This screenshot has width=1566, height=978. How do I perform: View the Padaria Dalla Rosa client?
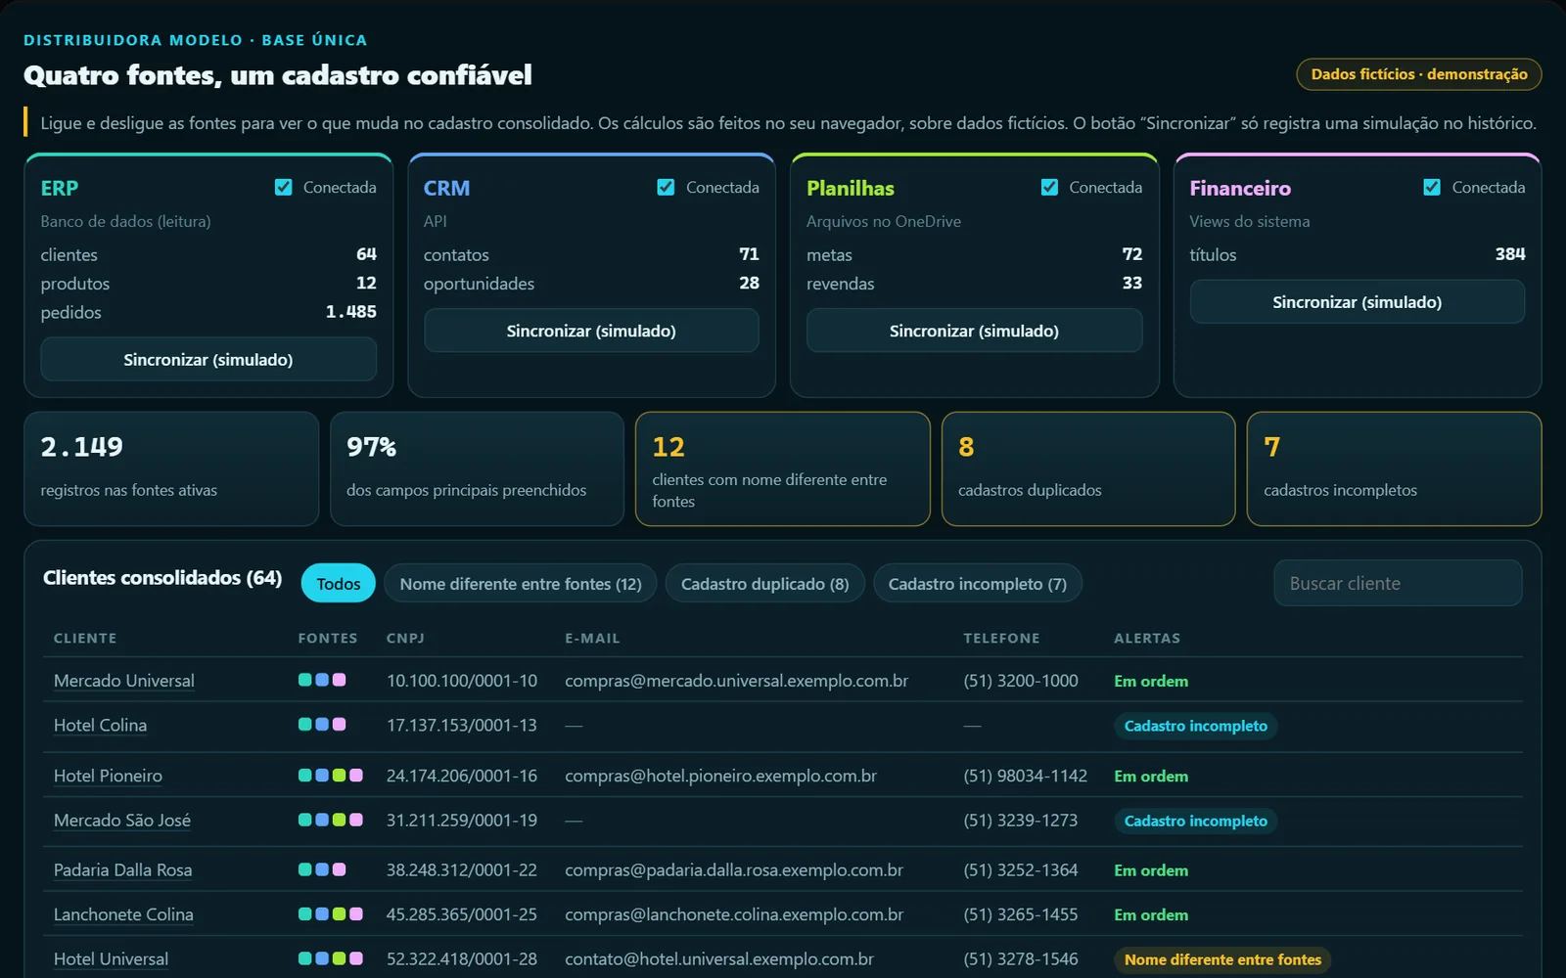122,870
